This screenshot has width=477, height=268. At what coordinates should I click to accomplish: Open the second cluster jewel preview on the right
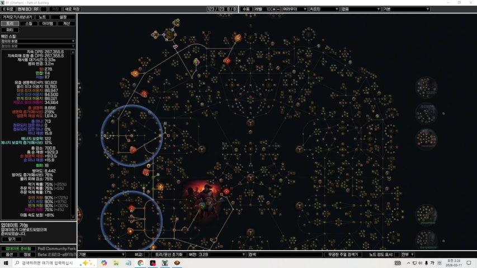(426, 113)
